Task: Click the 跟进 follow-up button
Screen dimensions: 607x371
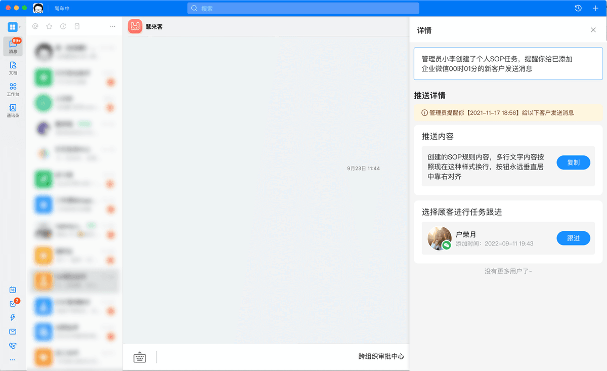Action: 573,238
